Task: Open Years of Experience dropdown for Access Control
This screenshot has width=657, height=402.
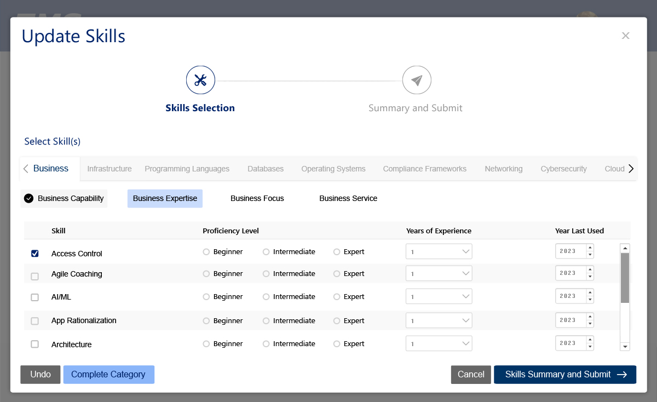Action: (x=439, y=251)
